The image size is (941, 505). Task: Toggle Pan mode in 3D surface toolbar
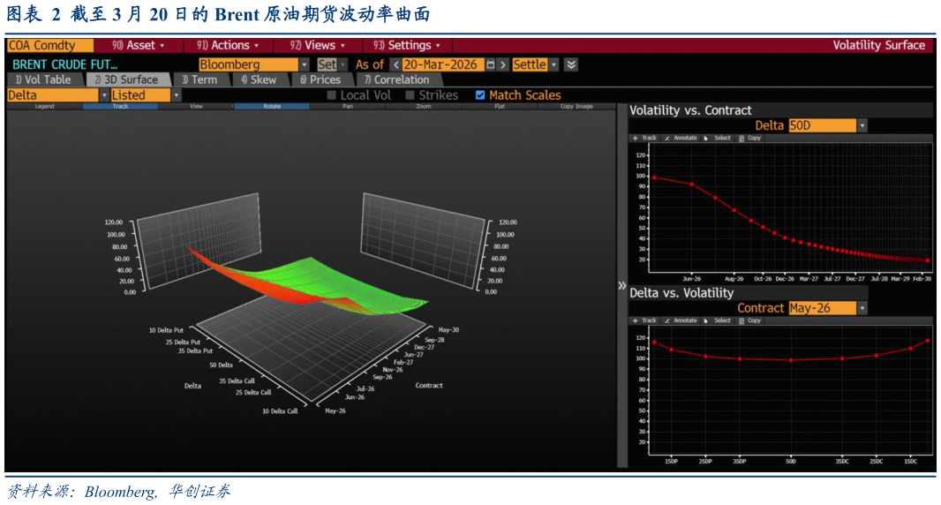348,106
